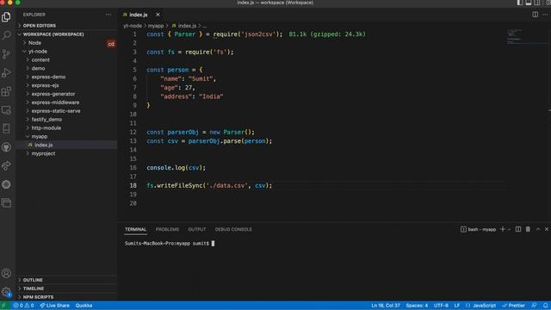This screenshot has width=551, height=310.
Task: Open the Live Share activity bar view
Action: [x=6, y=166]
